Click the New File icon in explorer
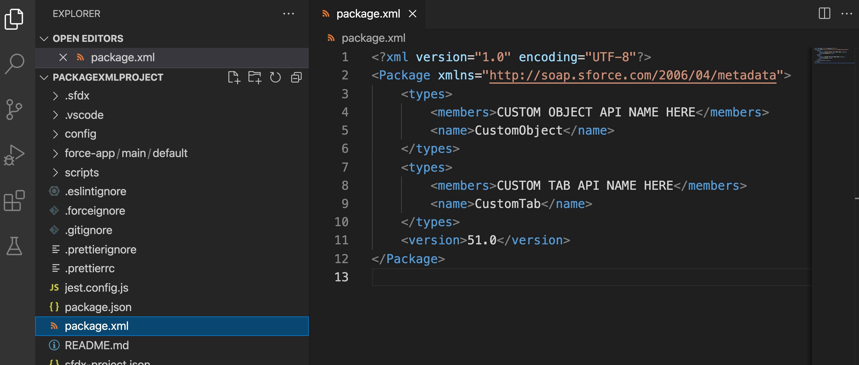 (234, 77)
